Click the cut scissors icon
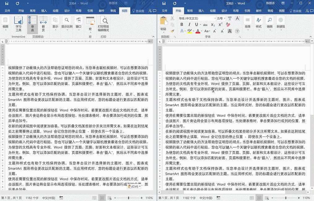 pyautogui.click(x=172, y=19)
